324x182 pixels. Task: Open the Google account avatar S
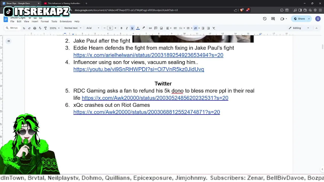click(318, 19)
